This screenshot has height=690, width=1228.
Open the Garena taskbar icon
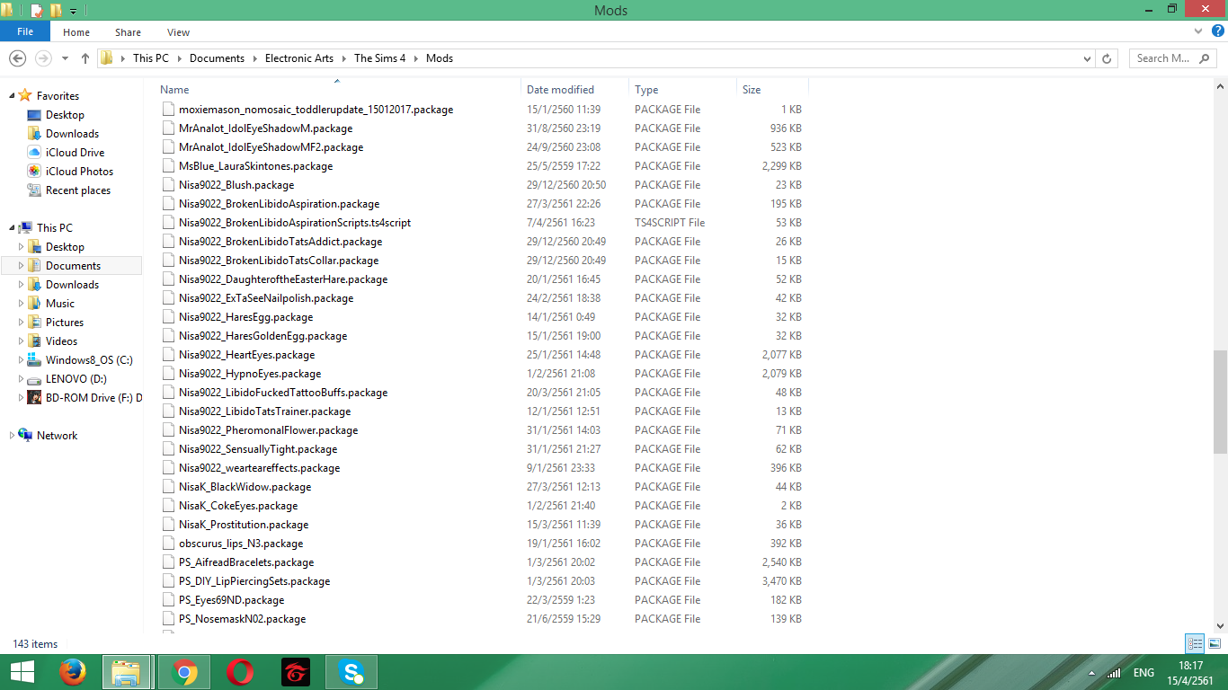pyautogui.click(x=296, y=671)
